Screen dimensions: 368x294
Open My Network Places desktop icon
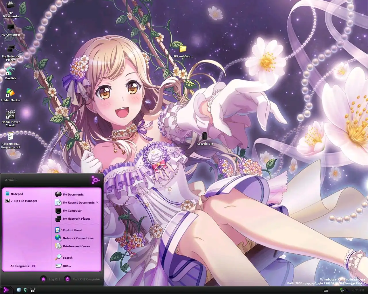point(11,53)
